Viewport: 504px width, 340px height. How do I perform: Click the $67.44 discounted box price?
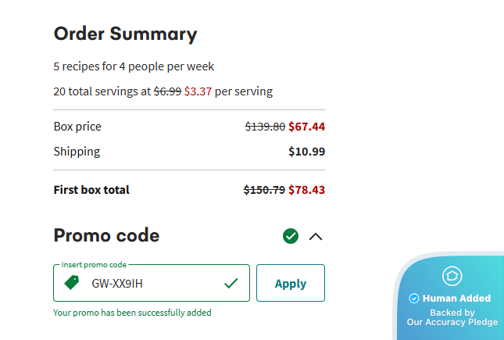tap(306, 127)
